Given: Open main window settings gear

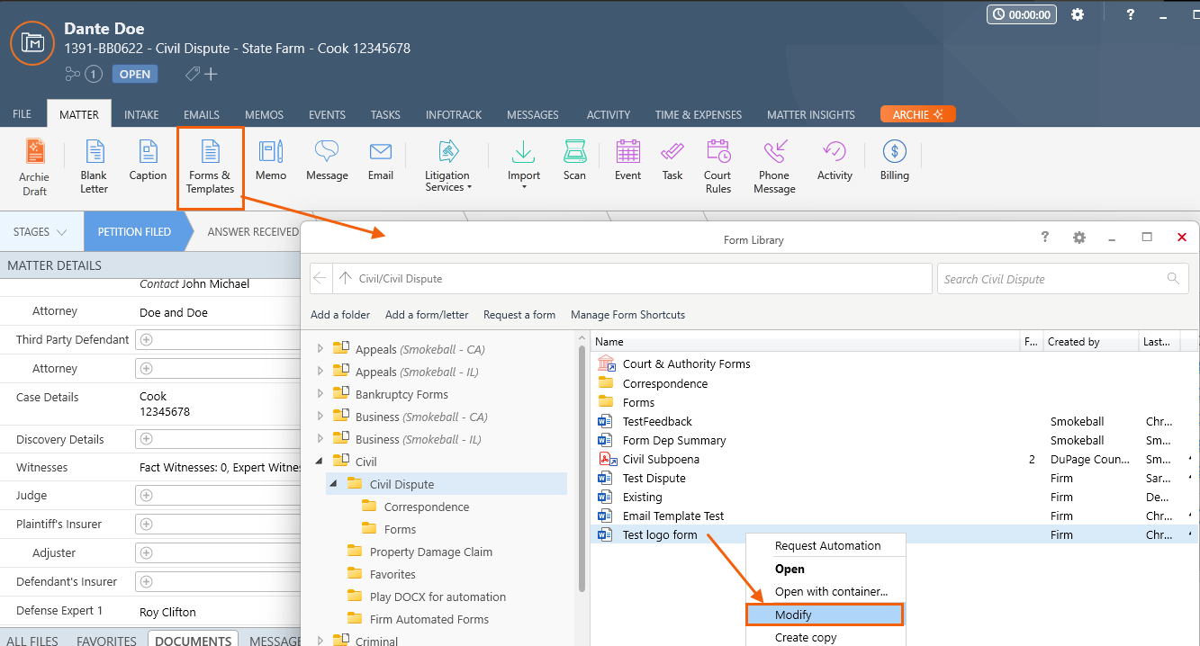Looking at the screenshot, I should [1078, 14].
